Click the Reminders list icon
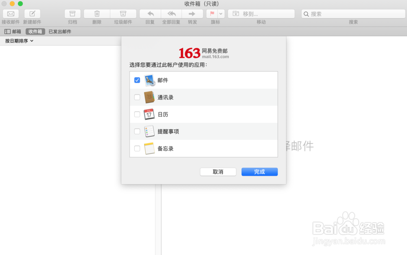The width and height of the screenshot is (407, 255). pos(149,131)
